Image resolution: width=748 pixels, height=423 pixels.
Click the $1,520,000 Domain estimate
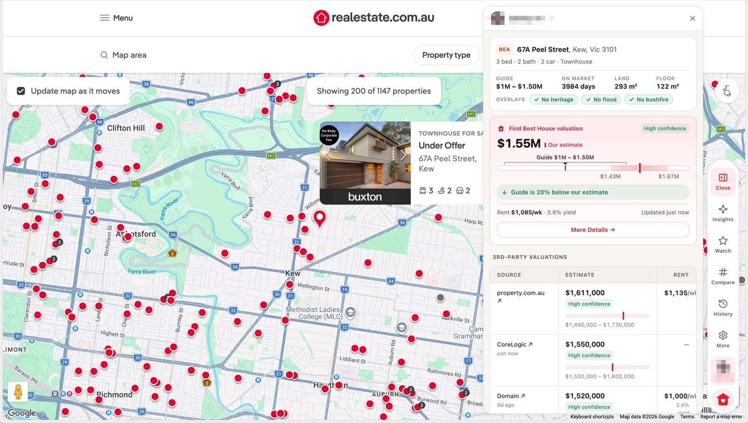click(585, 396)
